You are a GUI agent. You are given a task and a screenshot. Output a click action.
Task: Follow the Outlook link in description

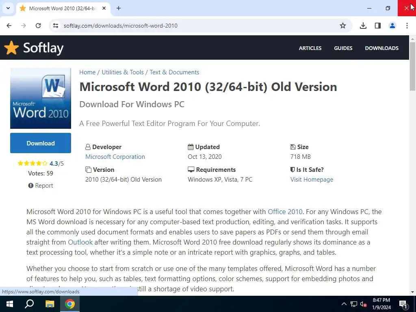click(80, 242)
